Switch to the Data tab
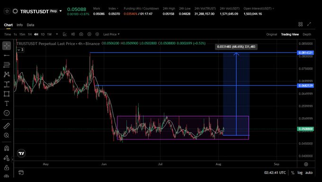Image resolution: width=322 pixels, height=182 pixels. (30, 25)
